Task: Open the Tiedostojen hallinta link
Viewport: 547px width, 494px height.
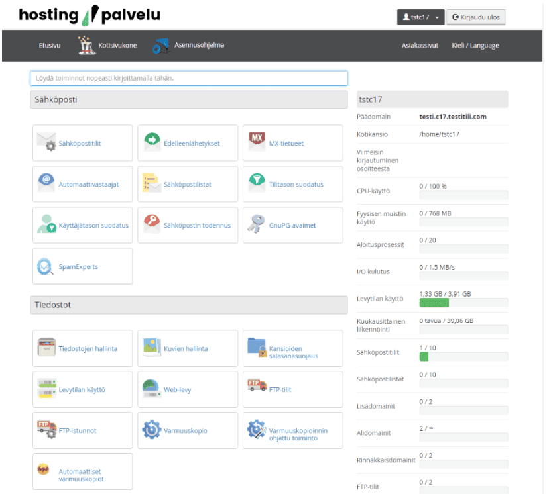Action: tap(88, 349)
